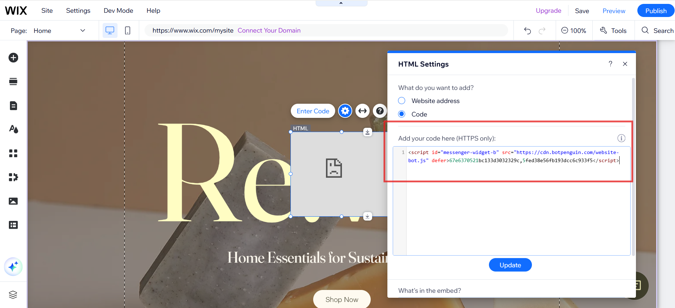The image size is (675, 308).
Task: Open the Media image icon in sidebar
Action: [x=13, y=201]
